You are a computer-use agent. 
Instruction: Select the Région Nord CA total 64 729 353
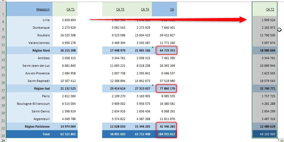coord(165,50)
